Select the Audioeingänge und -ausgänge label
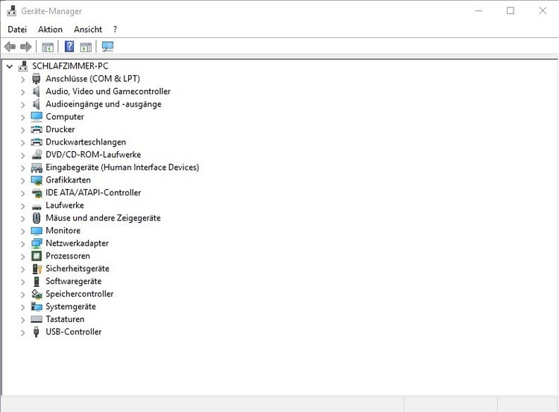This screenshot has height=412, width=559. (104, 104)
